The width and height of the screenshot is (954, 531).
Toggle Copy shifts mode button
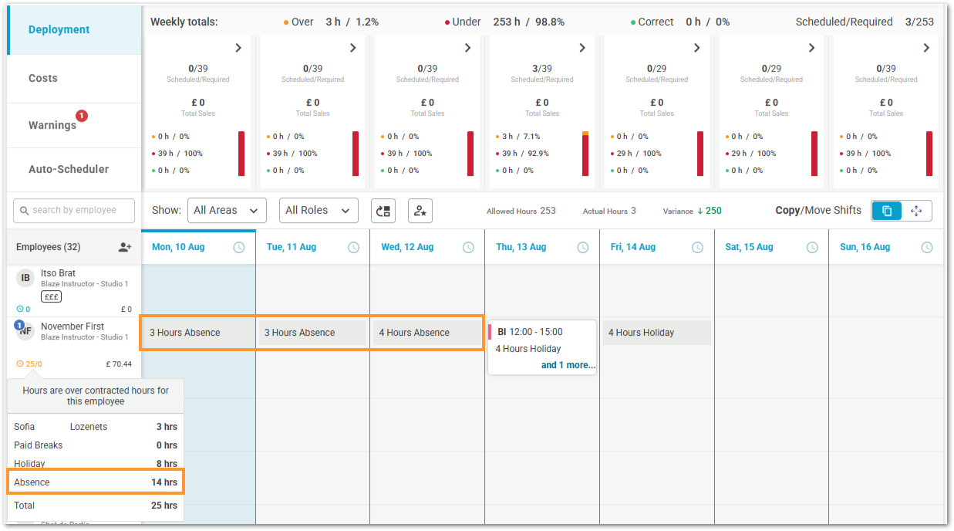(x=887, y=211)
